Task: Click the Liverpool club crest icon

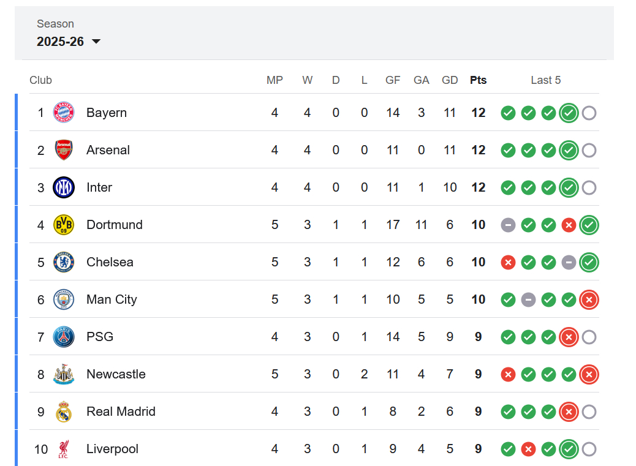Action: tap(64, 449)
